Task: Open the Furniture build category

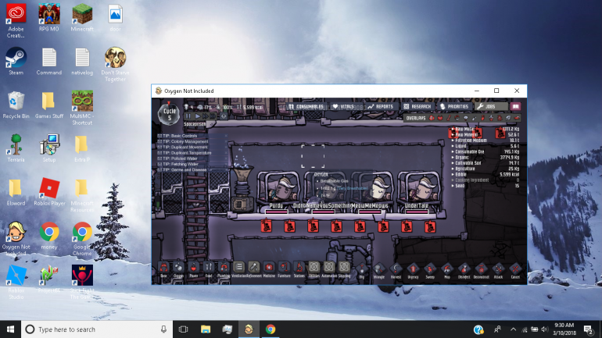Action: (x=284, y=269)
